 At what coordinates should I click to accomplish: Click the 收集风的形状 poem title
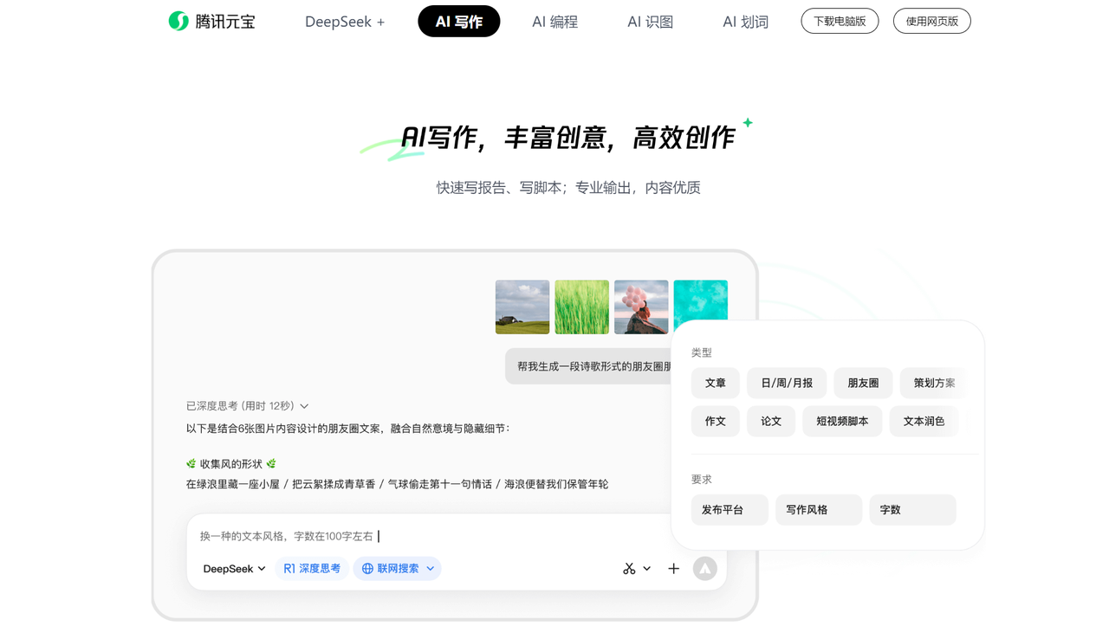tap(231, 464)
